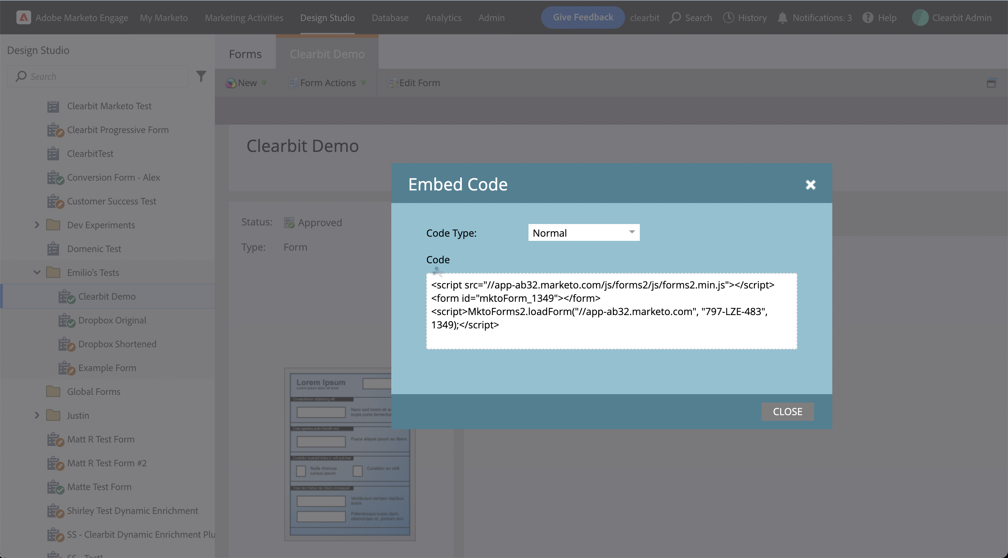Open History via the clock icon
Image resolution: width=1008 pixels, height=558 pixels.
pos(728,18)
